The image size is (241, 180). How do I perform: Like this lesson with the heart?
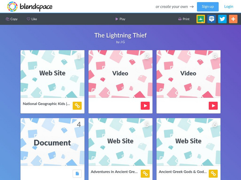click(x=32, y=19)
